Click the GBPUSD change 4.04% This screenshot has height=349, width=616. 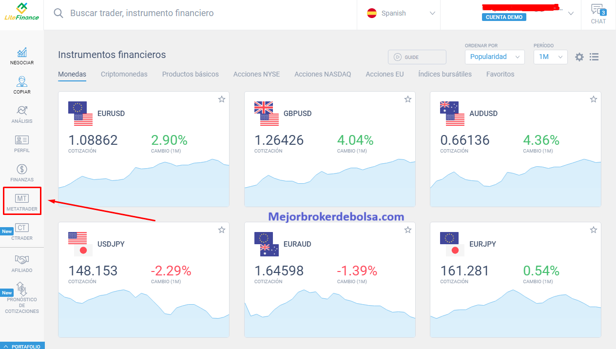coord(355,140)
